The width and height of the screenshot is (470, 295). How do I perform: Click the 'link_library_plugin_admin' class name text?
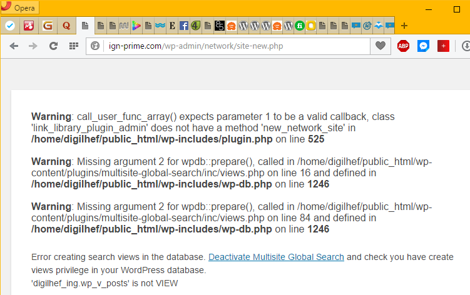(x=89, y=128)
